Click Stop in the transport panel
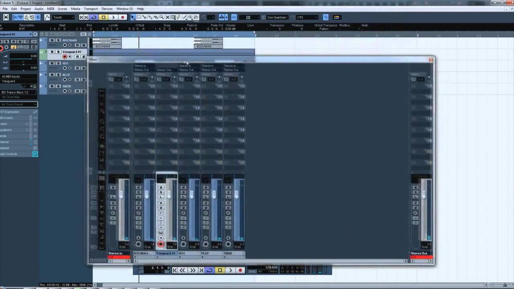This screenshot has width=514, height=289. point(220,271)
